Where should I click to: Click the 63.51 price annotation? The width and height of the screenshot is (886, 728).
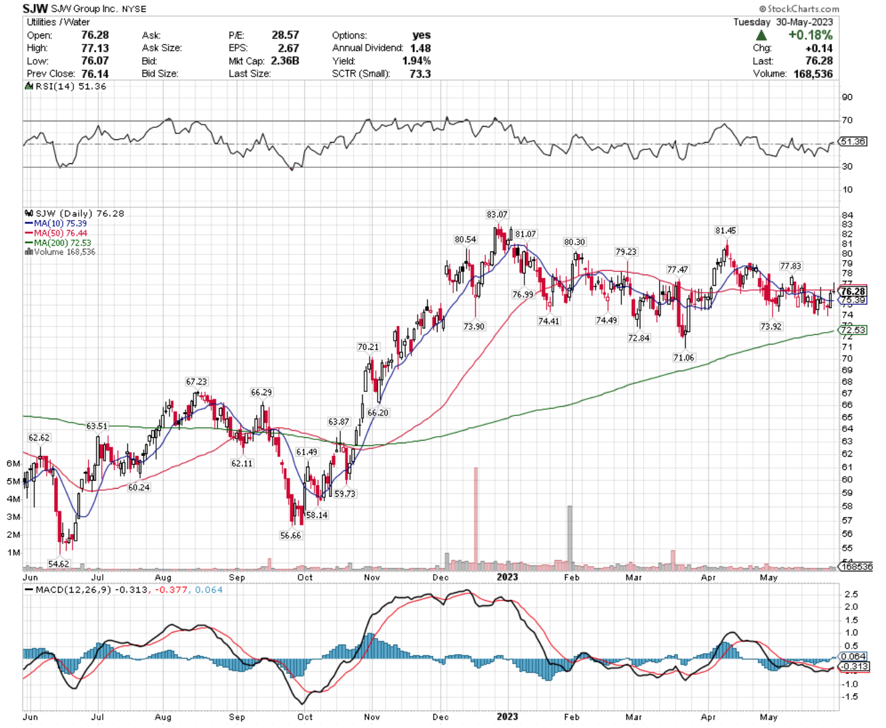(97, 426)
